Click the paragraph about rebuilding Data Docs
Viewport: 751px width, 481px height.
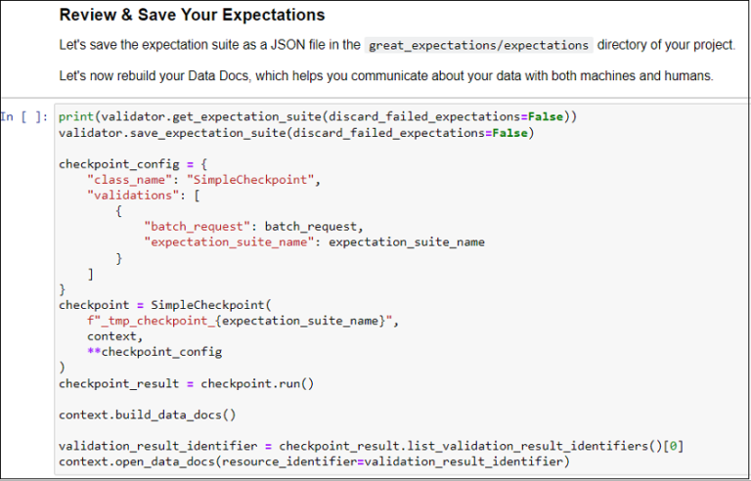coord(386,75)
